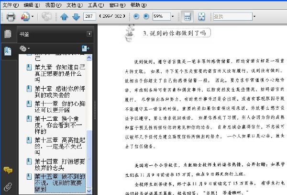Open the 帮助 (Help) menu

[138, 5]
